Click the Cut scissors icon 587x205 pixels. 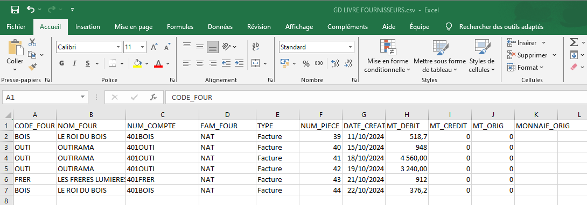click(x=32, y=42)
